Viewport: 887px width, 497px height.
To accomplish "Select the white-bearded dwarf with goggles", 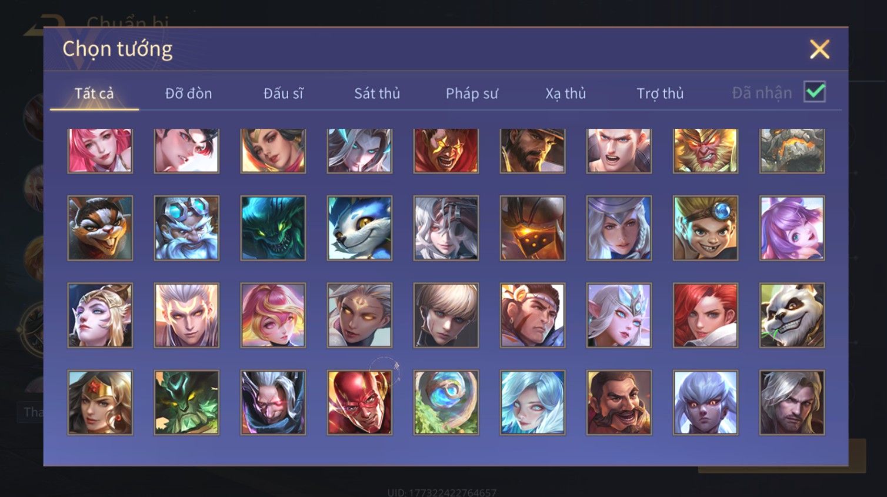I will tap(186, 228).
